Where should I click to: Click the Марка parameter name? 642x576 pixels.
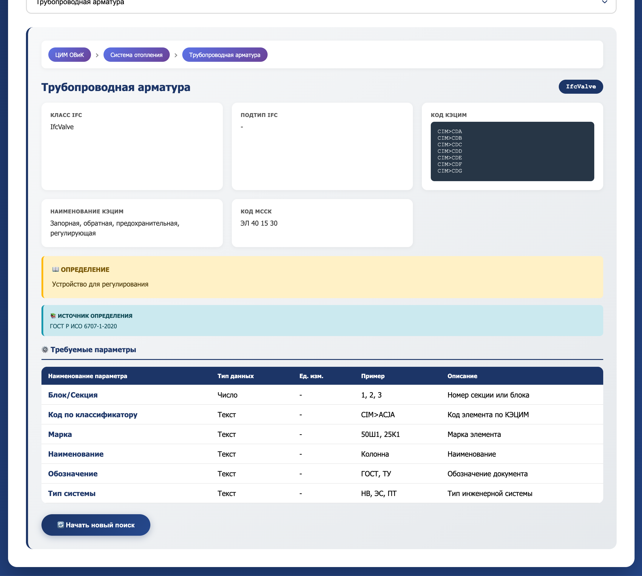(60, 434)
